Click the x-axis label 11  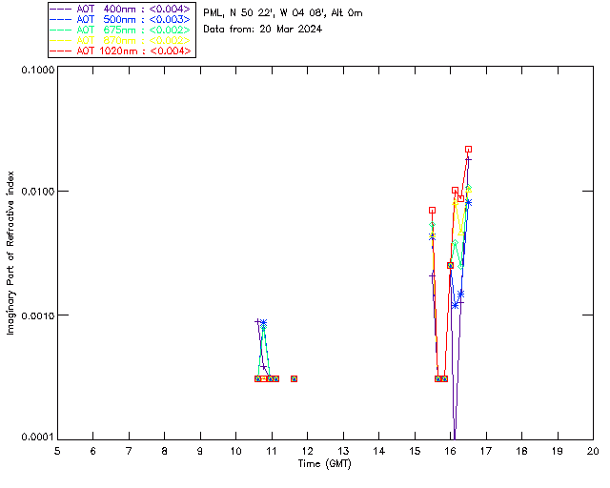point(272,451)
